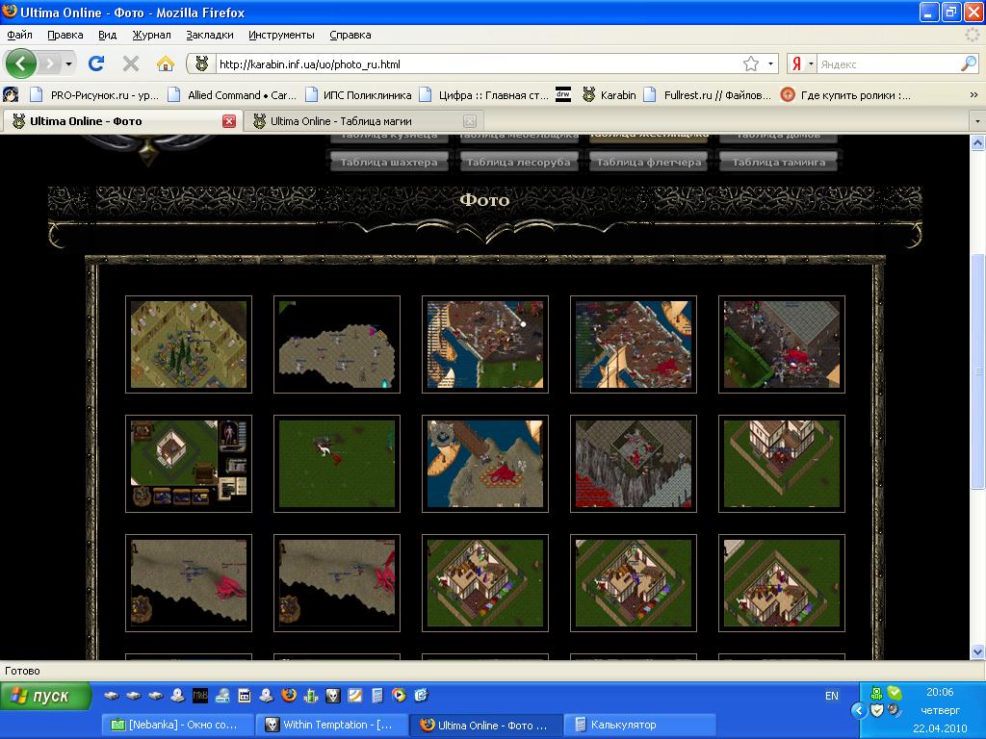
Task: Open the yellow house interior photo thumbnail
Action: (x=189, y=344)
